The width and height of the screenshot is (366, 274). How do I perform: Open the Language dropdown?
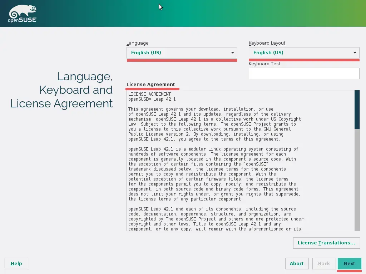[182, 53]
